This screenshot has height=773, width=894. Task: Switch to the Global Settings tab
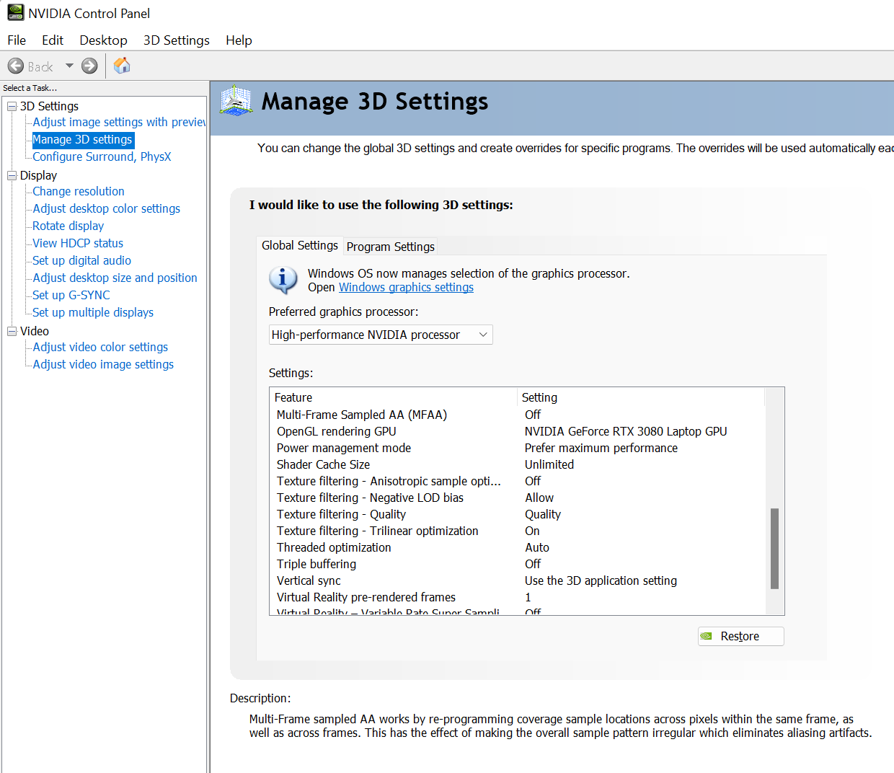click(300, 245)
